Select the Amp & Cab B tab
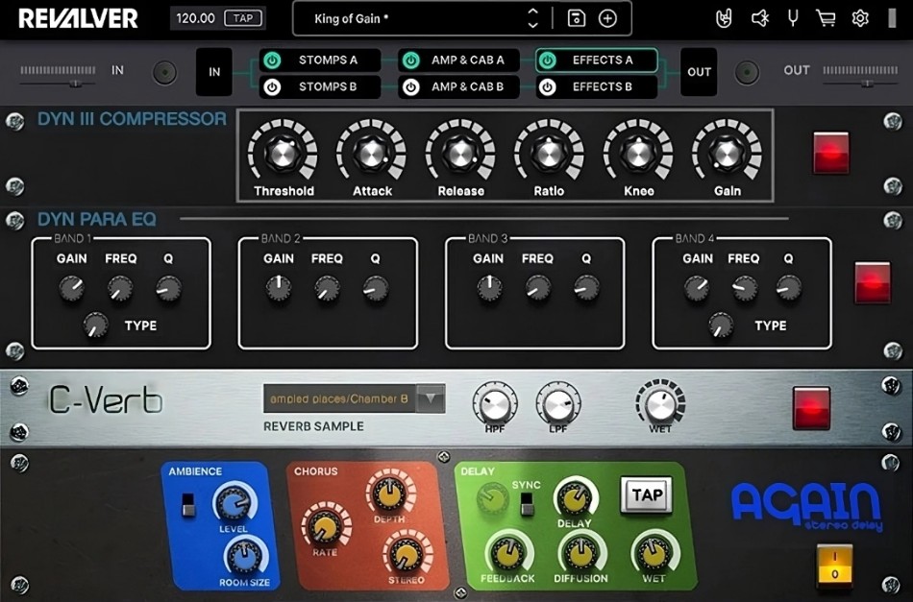Viewport: 913px width, 602px height. (x=458, y=87)
